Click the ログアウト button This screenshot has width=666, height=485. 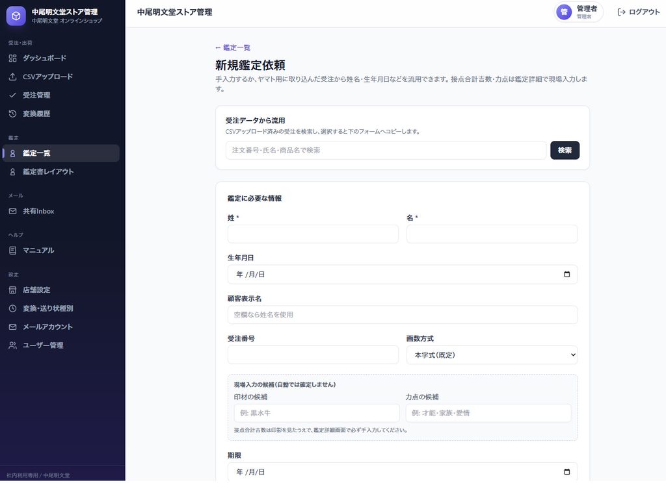click(639, 12)
